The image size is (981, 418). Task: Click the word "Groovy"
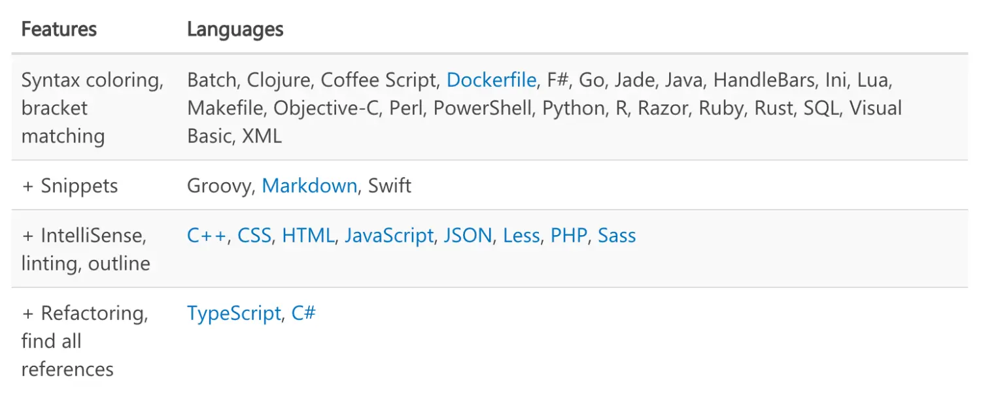pos(219,186)
